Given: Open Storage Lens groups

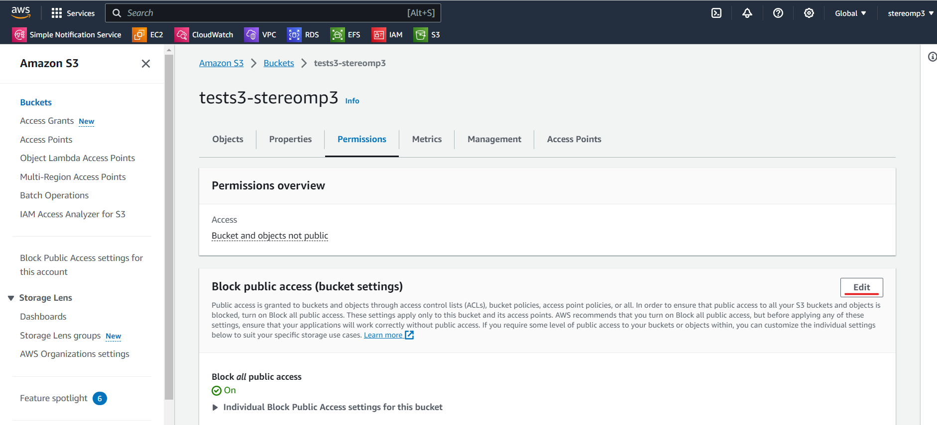Looking at the screenshot, I should coord(60,336).
